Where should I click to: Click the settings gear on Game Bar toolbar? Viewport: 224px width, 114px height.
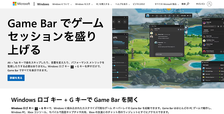click(190, 16)
